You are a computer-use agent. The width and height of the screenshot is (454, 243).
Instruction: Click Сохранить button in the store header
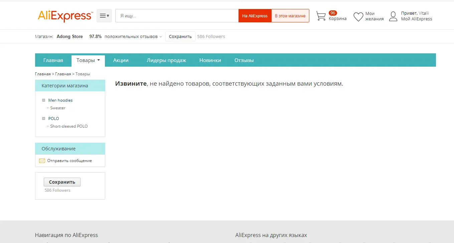pyautogui.click(x=180, y=36)
